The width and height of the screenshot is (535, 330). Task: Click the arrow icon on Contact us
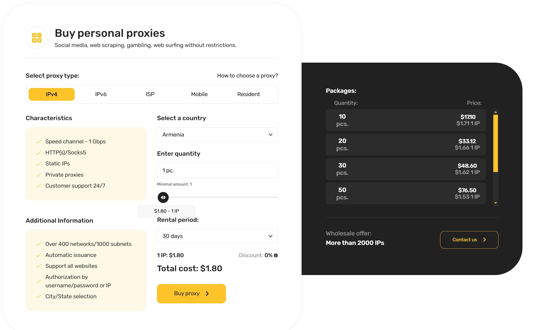(x=484, y=240)
